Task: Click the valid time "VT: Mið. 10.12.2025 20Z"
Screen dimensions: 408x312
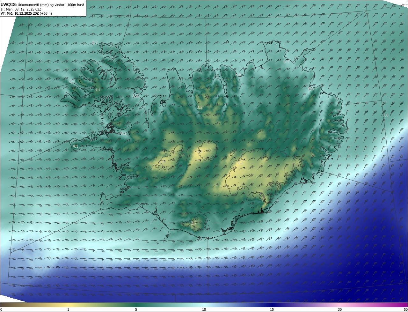Action: coord(20,13)
